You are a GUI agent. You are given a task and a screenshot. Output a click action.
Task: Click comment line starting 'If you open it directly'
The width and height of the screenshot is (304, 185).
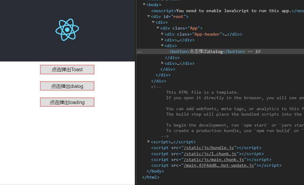[x=235, y=98]
